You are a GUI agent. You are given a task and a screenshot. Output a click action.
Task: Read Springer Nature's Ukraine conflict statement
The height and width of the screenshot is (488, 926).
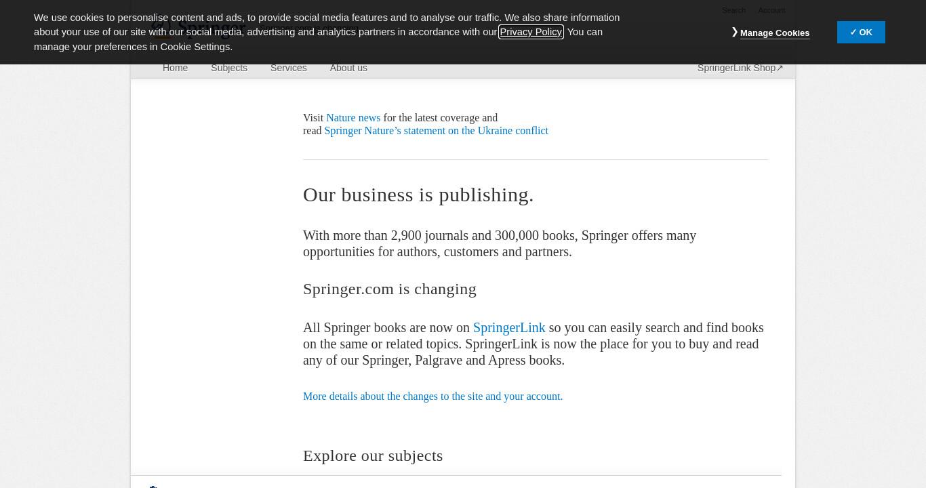436,130
